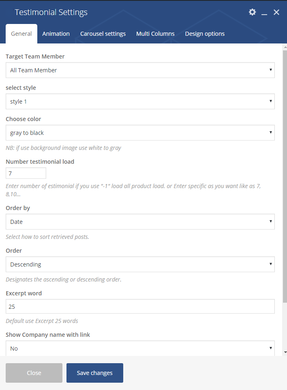Expand the Target Team Member dropdown
This screenshot has width=287, height=390.
point(140,70)
